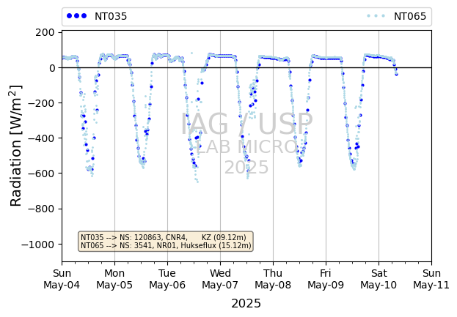Click the Sun May-04 x-axis label
Viewport: 457px width, 317px height.
coord(62,279)
